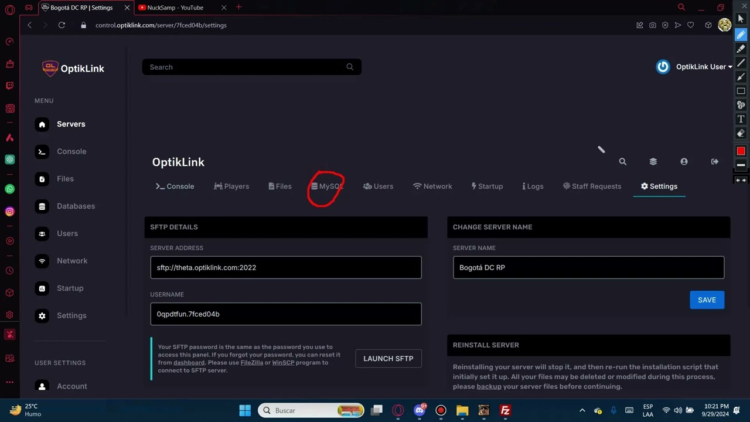The width and height of the screenshot is (750, 422).
Task: Open line thickness selector in annotation toolbar
Action: (x=741, y=165)
